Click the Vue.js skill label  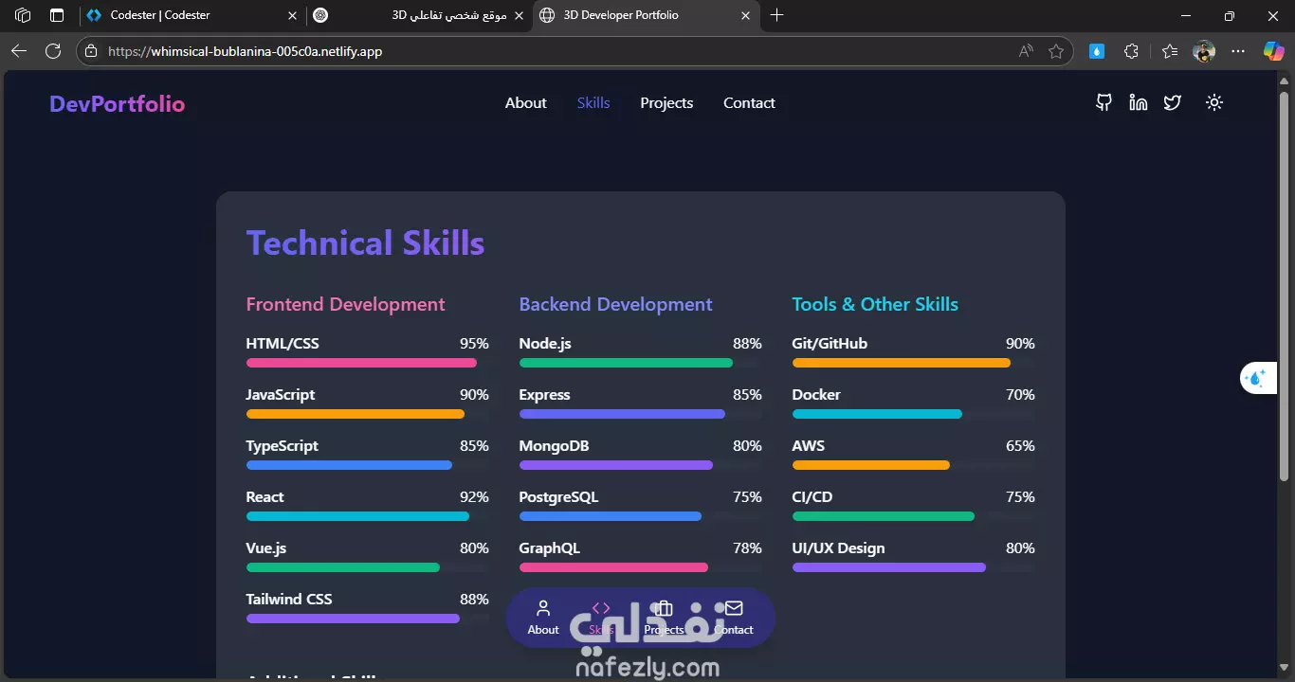(266, 547)
